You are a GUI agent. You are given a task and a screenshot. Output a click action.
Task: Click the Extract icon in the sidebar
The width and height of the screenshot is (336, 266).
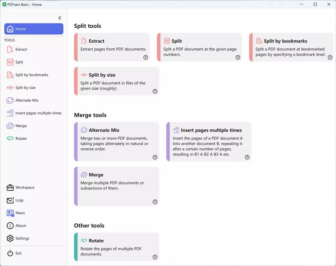click(10, 49)
